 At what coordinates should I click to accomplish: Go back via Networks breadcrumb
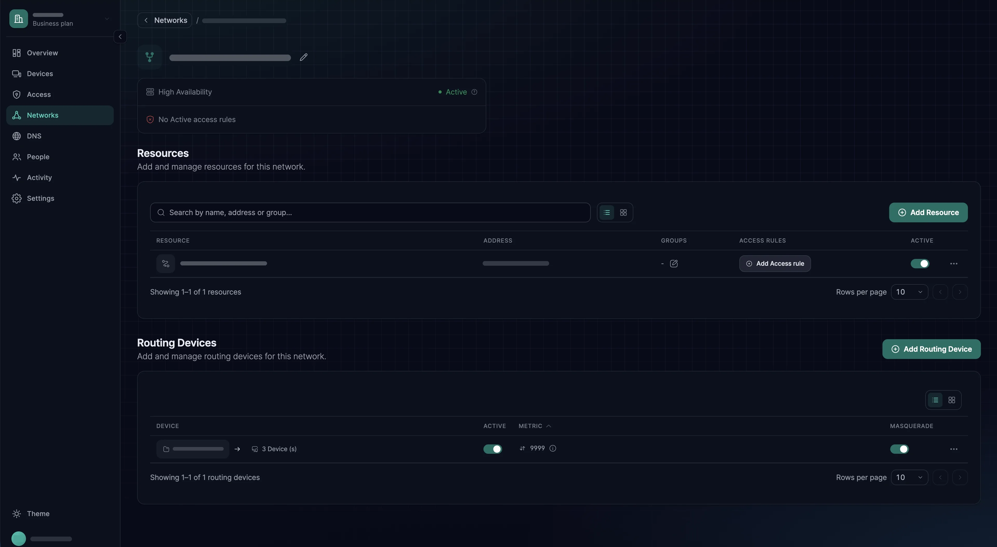pyautogui.click(x=164, y=20)
